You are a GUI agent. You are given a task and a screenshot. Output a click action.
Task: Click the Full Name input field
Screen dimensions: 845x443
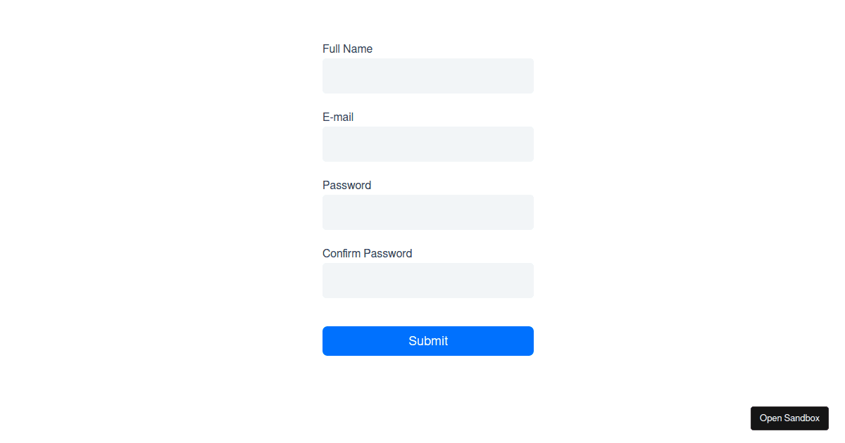click(427, 76)
